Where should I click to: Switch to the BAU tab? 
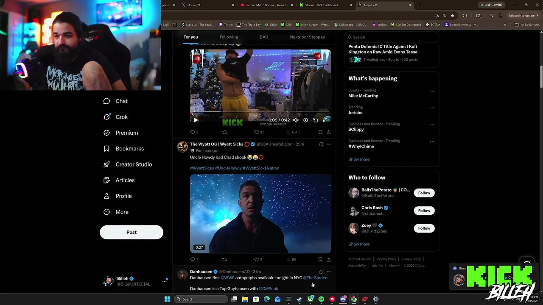(x=264, y=37)
